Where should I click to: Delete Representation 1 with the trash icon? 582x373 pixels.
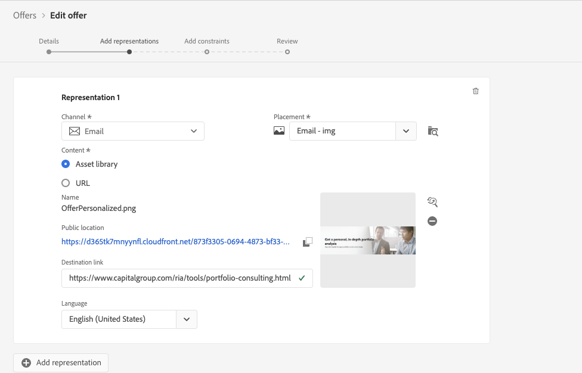tap(475, 91)
